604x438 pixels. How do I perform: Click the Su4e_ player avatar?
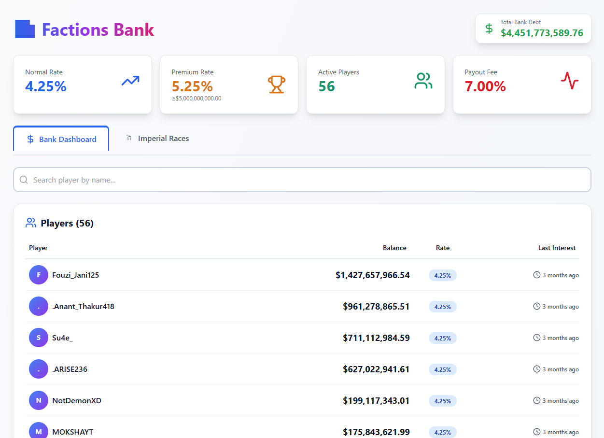[39, 338]
